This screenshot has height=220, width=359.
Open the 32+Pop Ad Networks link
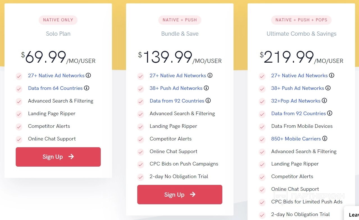tap(296, 101)
